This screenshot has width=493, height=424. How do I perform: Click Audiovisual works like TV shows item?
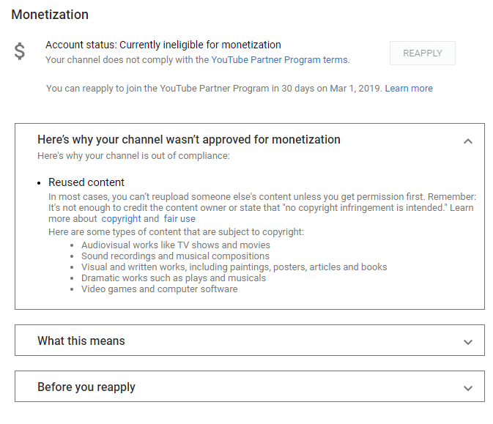point(176,245)
